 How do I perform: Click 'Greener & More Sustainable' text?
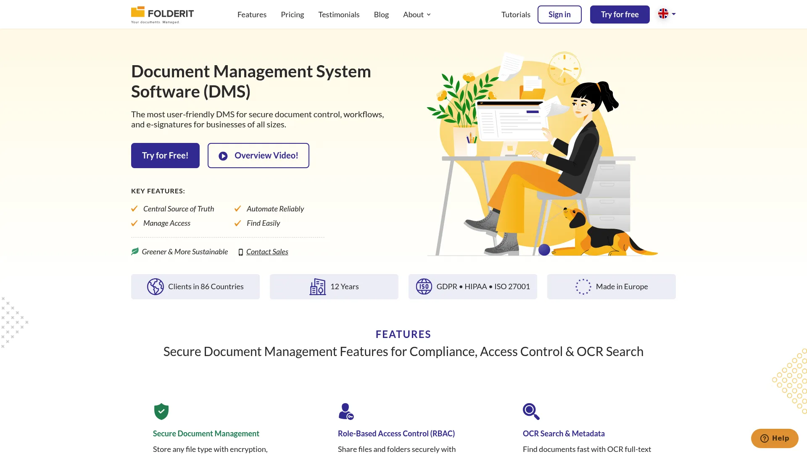[x=185, y=252]
